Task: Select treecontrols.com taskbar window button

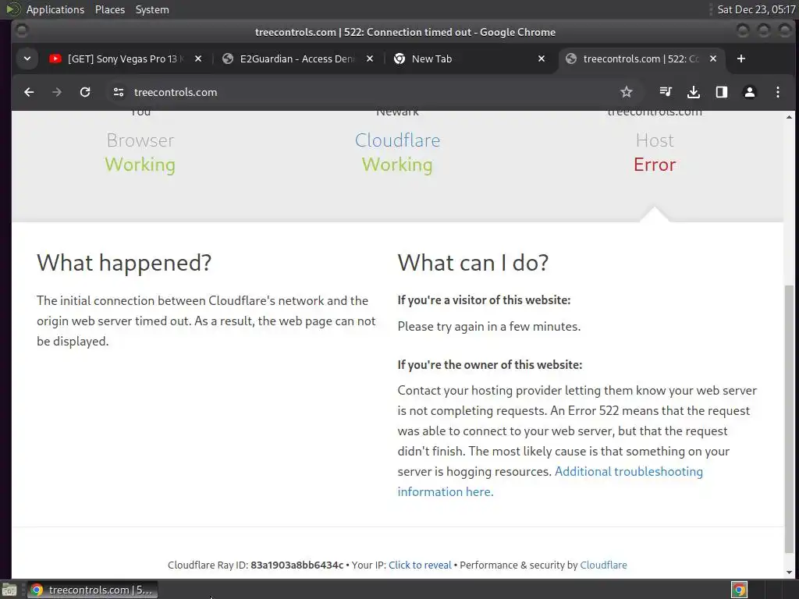Action: (x=93, y=590)
